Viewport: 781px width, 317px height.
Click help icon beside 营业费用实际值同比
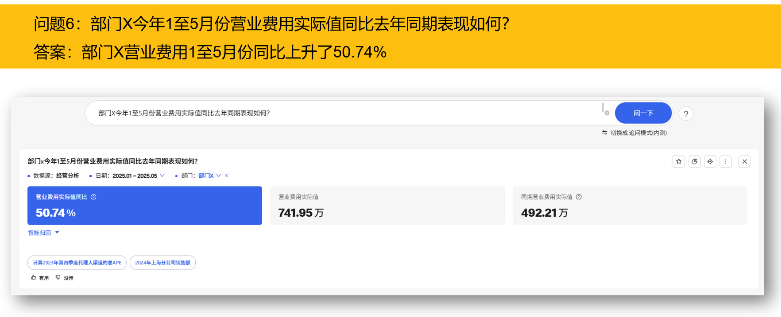tap(93, 197)
